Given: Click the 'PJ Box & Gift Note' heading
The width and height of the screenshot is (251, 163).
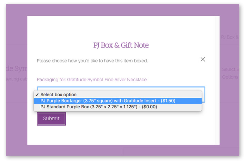Looking at the screenshot, I should [x=121, y=45].
